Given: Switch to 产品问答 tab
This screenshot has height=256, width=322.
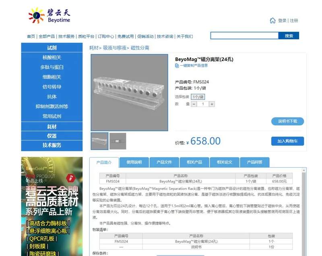Looking at the screenshot, I should point(255,162).
